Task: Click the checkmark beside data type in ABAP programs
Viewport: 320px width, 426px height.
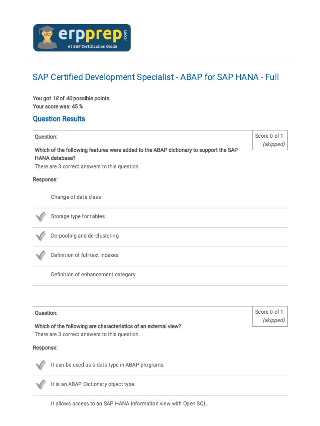Action: [40, 365]
